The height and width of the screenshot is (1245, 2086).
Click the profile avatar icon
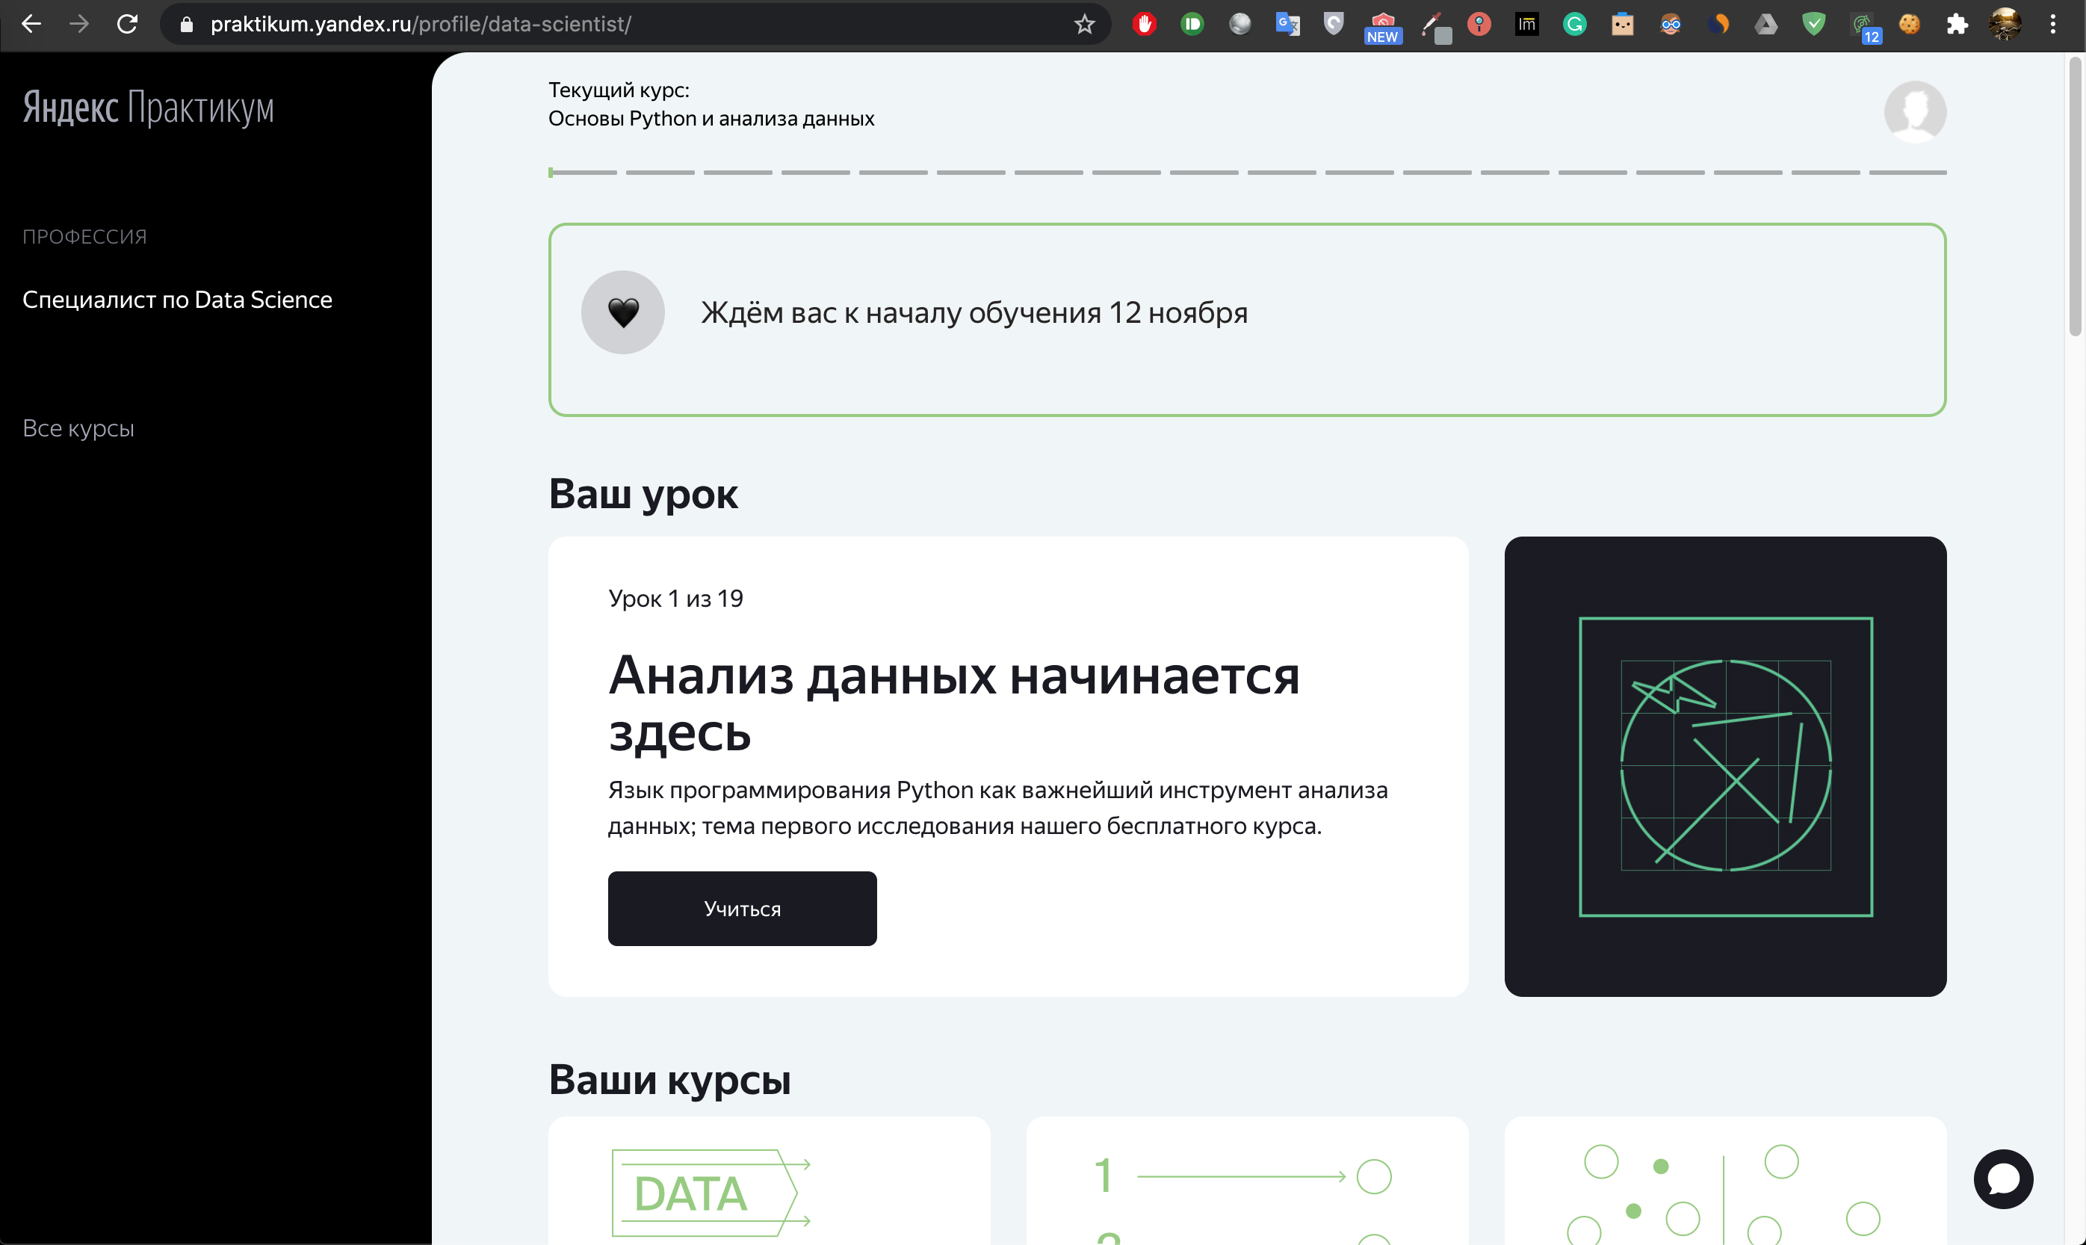pyautogui.click(x=1914, y=111)
